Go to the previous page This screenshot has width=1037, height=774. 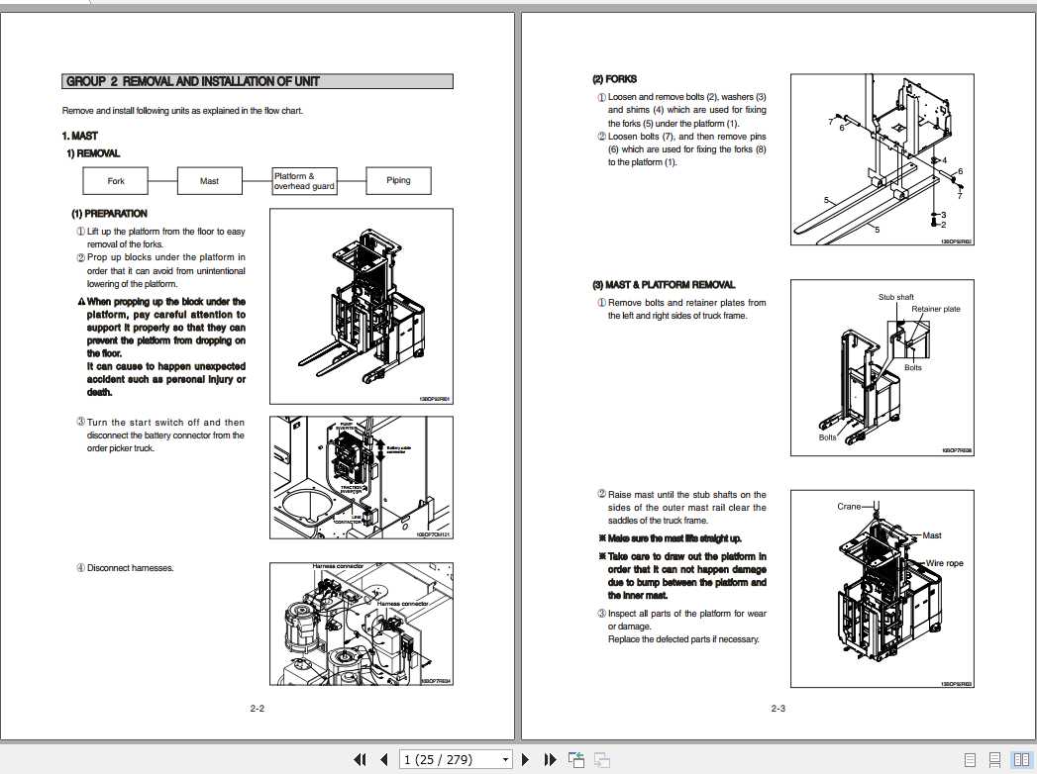(x=384, y=760)
